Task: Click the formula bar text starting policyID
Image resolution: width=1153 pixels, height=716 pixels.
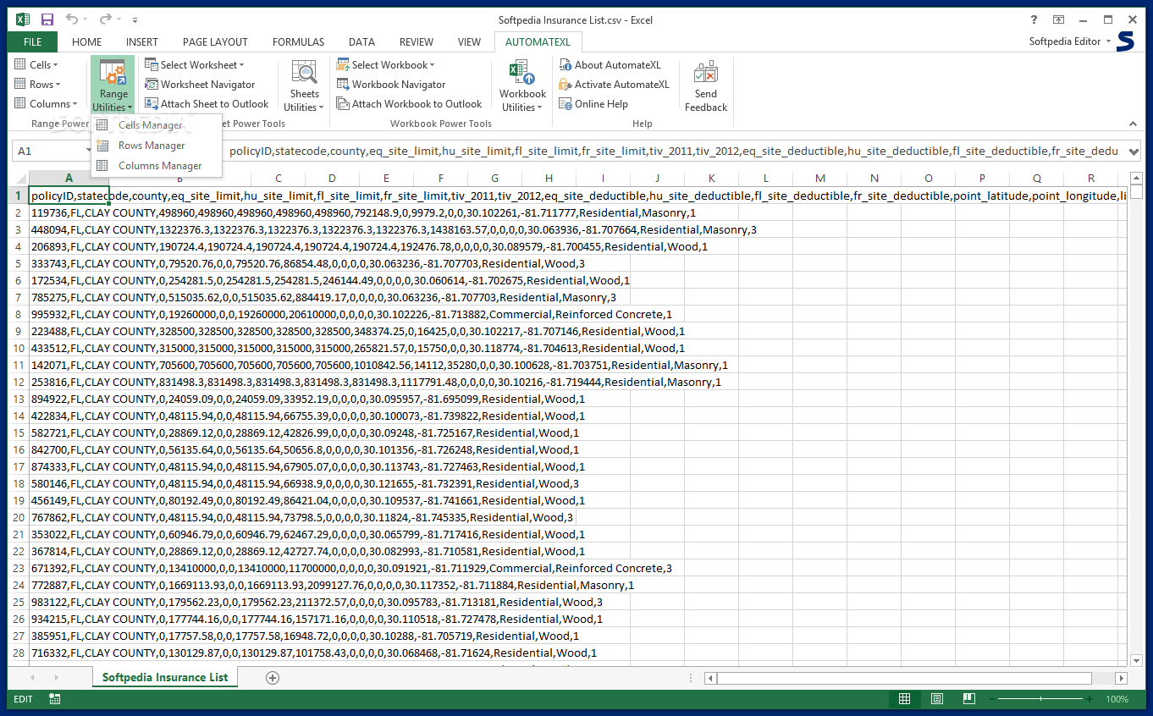Action: (673, 151)
